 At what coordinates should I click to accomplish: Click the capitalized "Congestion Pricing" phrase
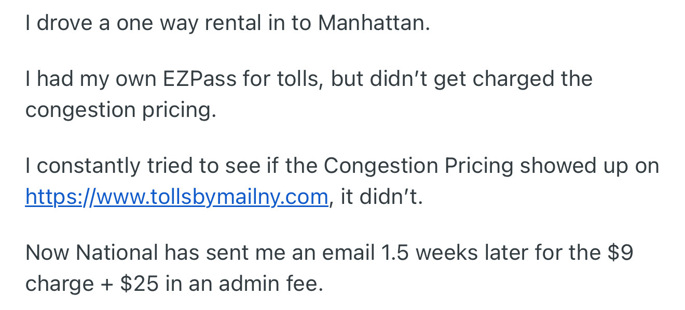tap(418, 166)
